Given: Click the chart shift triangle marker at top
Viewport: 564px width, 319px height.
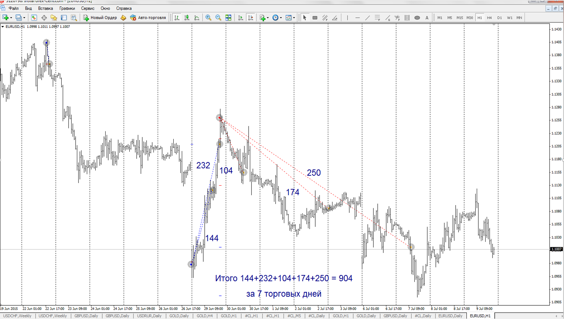Looking at the screenshot, I should [x=494, y=24].
